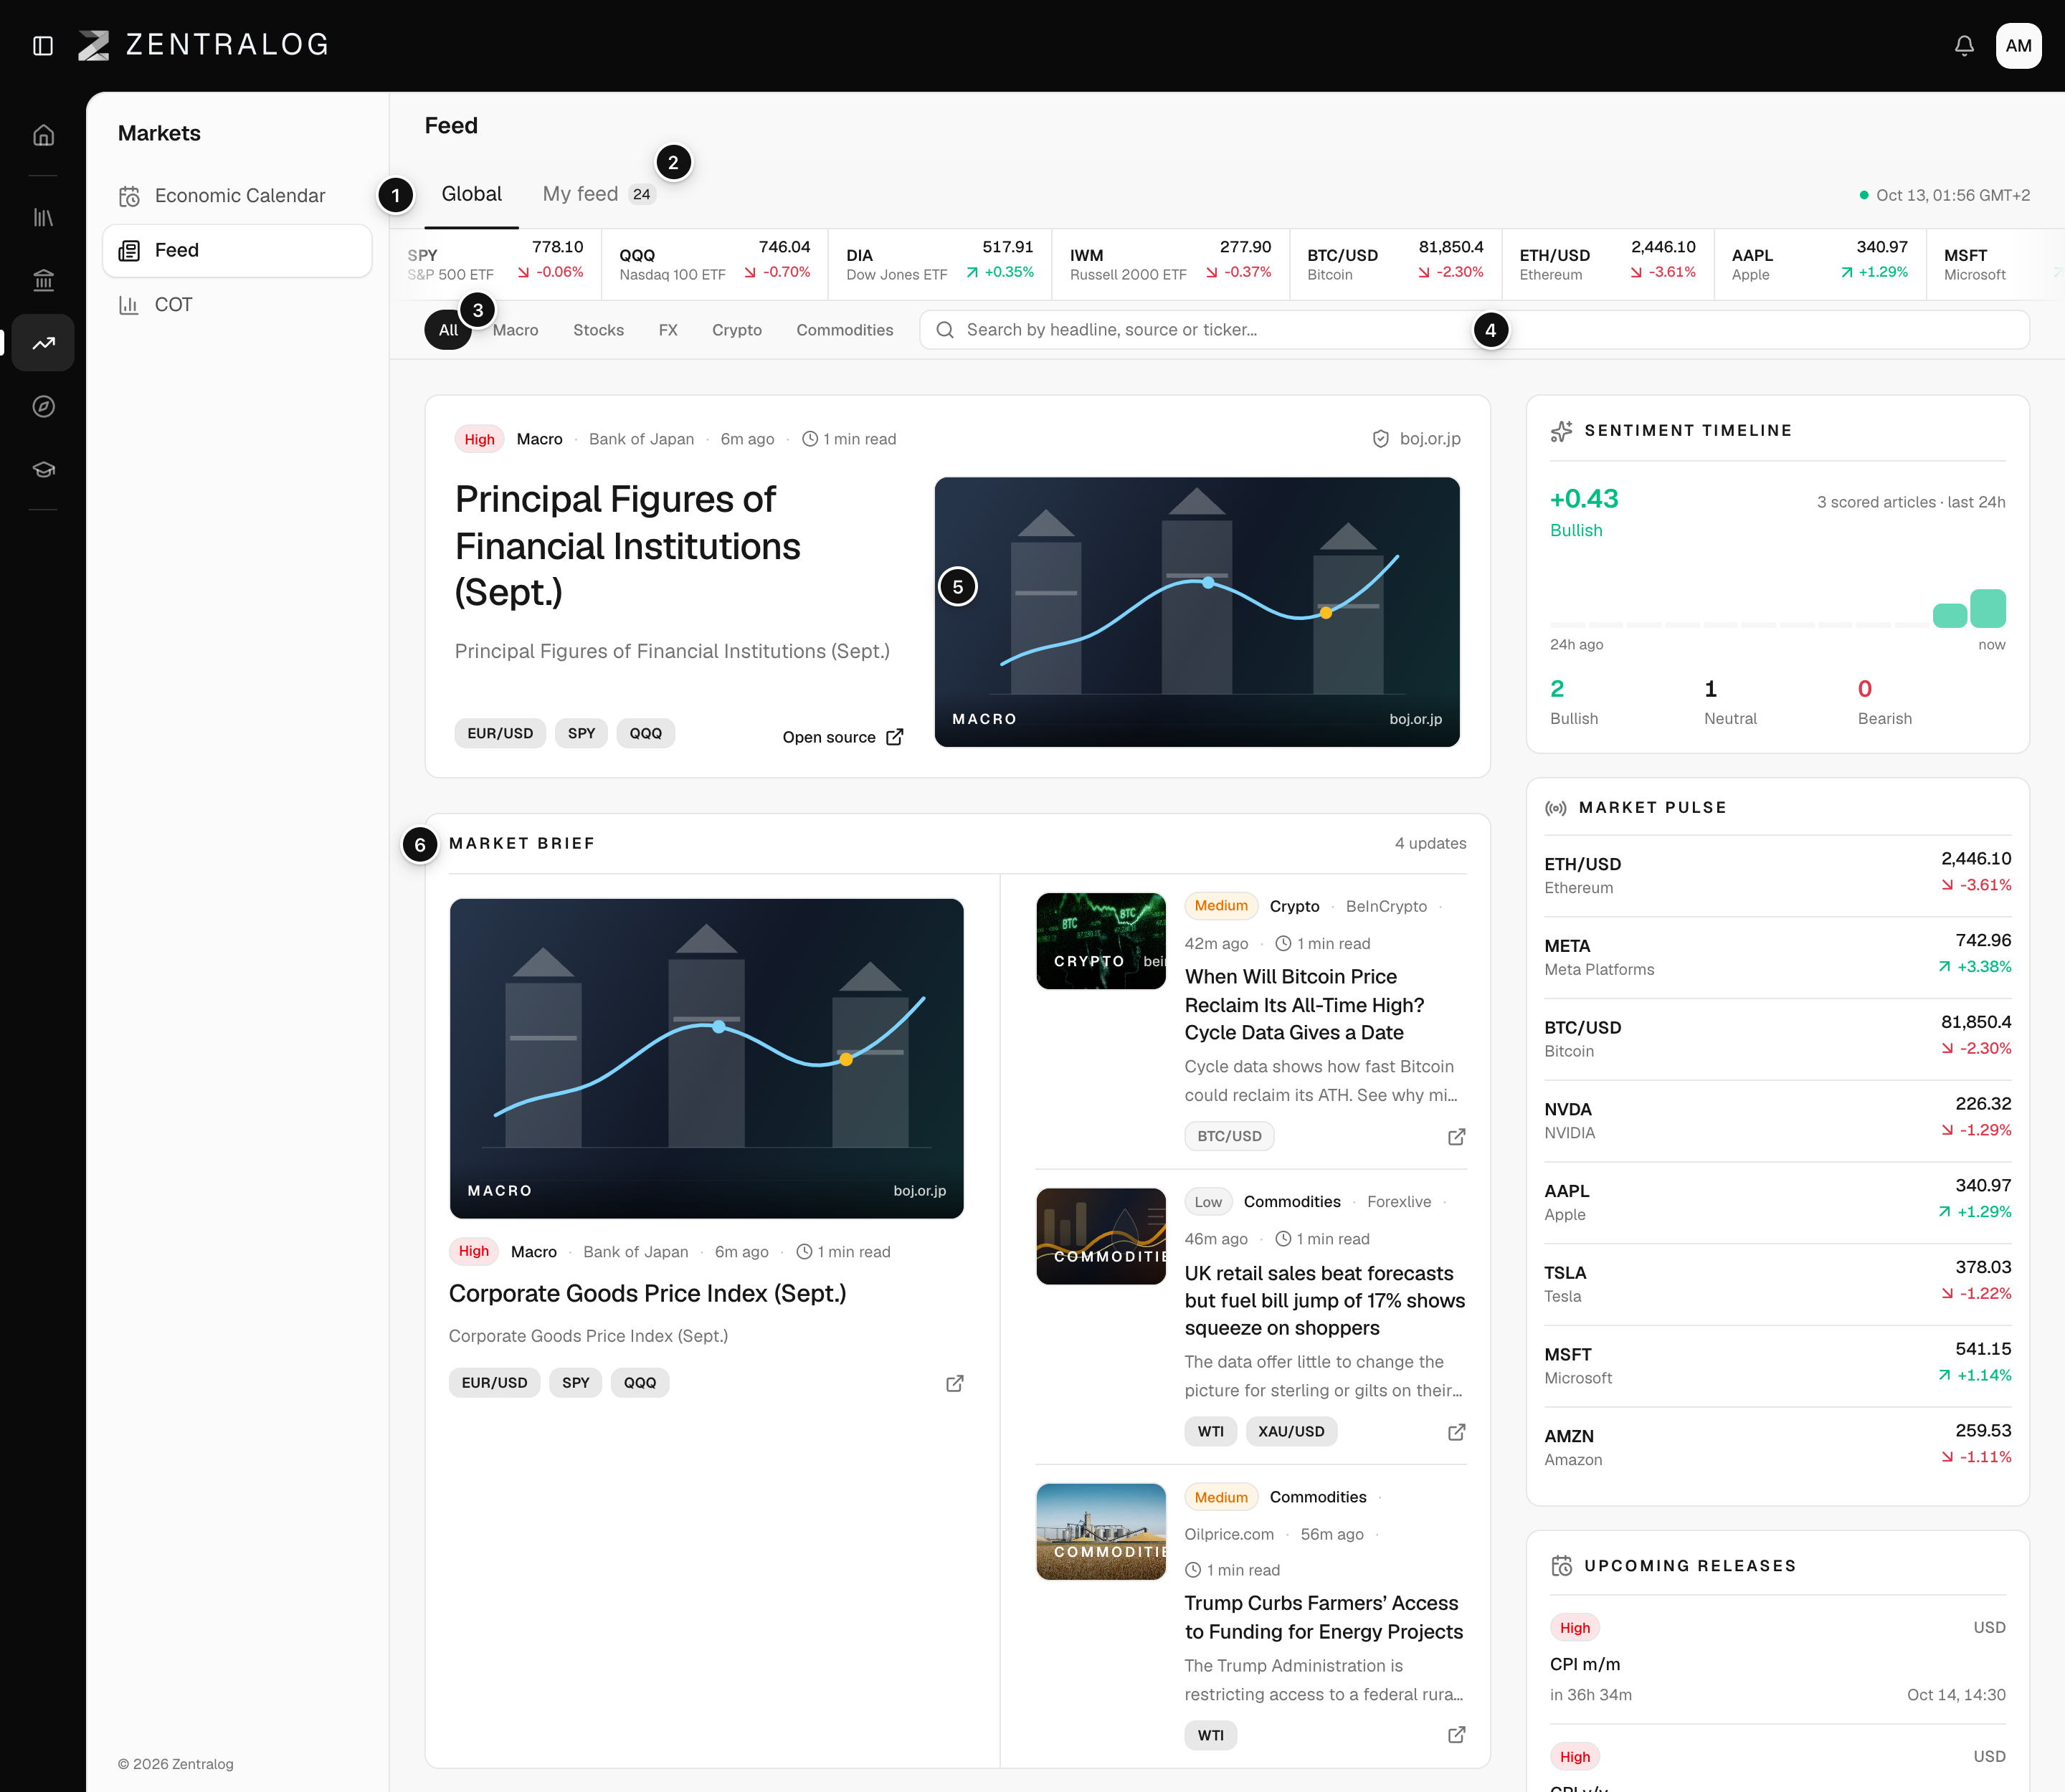Switch to the My feed tab
The width and height of the screenshot is (2065, 1792).
[x=598, y=194]
